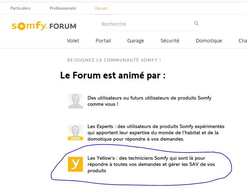
Task: Open the partially visible Cha... category
Action: pos(242,41)
